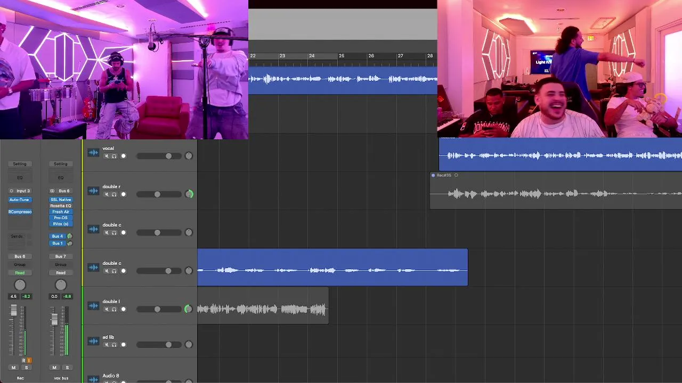
Task: Open the Bus 6 input selector on vox bus
Action: (x=64, y=191)
